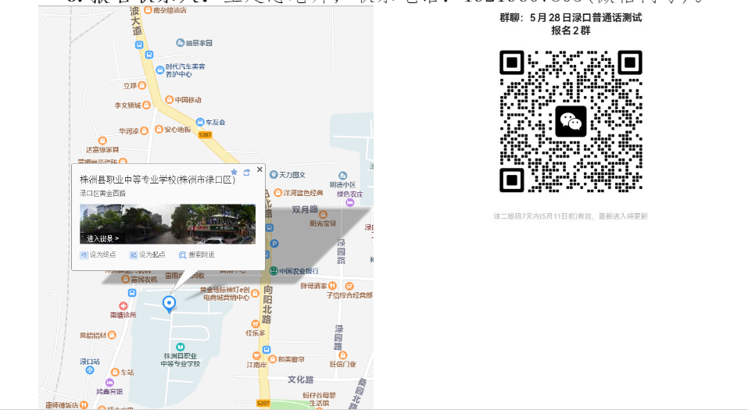Image resolution: width=748 pixels, height=410 pixels.
Task: Click the street view panorama thumbnail
Action: coord(167,224)
